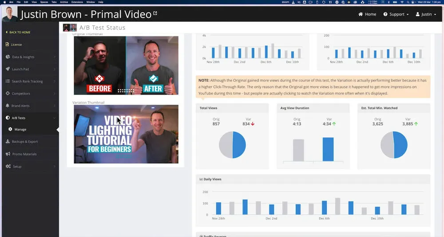Open the Support dropdown menu
The width and height of the screenshot is (444, 237).
(396, 14)
